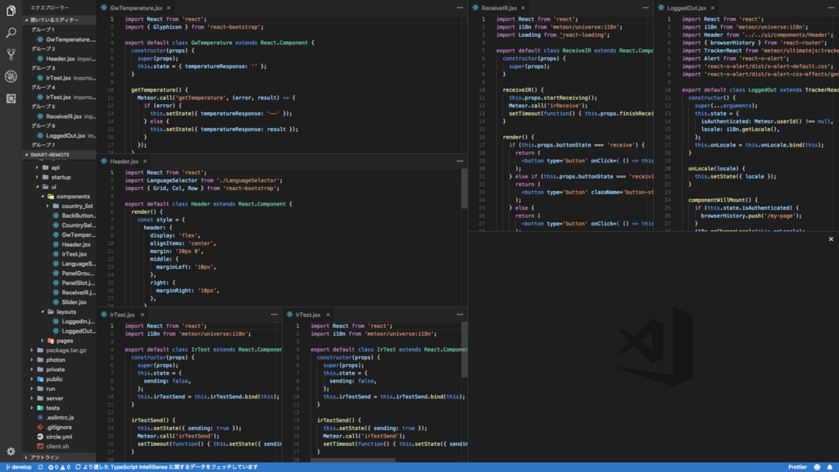Viewport: 839px width, 472px height.
Task: Open the Source Control view
Action: click(x=11, y=55)
